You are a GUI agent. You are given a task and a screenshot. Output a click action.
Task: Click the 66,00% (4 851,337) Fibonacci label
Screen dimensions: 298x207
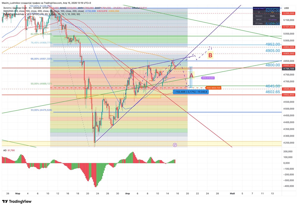41,59
